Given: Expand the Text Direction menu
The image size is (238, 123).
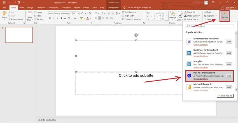Looking at the screenshot, I should coord(130,12).
